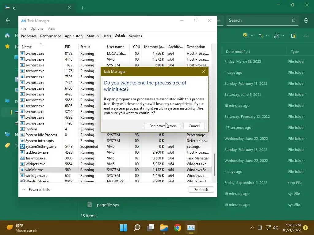The width and height of the screenshot is (314, 235).
Task: Select the Details tab
Action: point(120,35)
